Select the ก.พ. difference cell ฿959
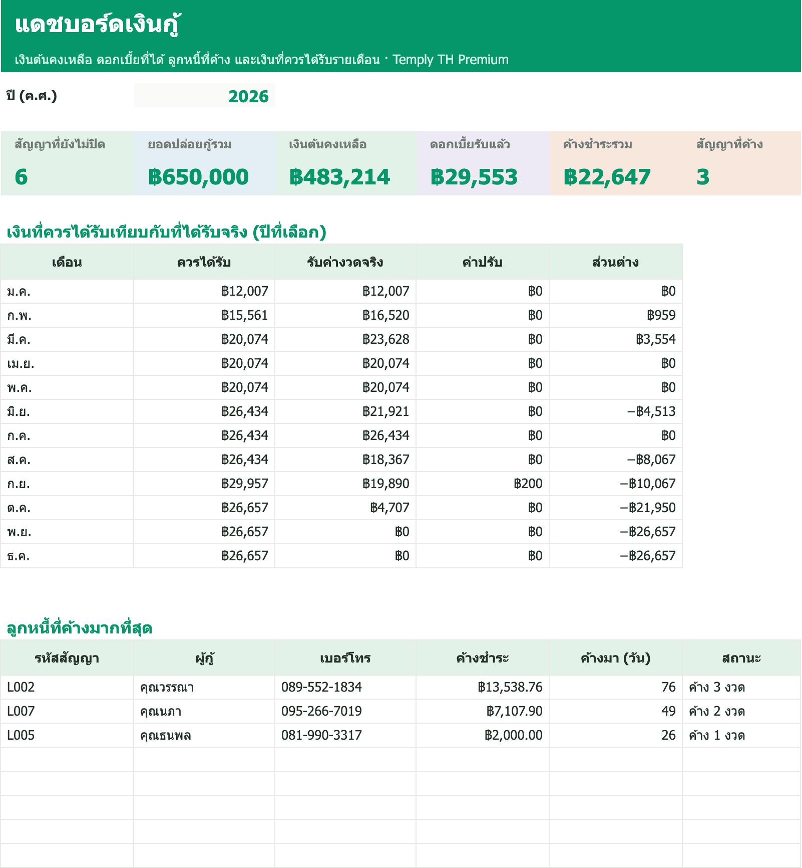Screen dimensions: 802x868 click(616, 315)
